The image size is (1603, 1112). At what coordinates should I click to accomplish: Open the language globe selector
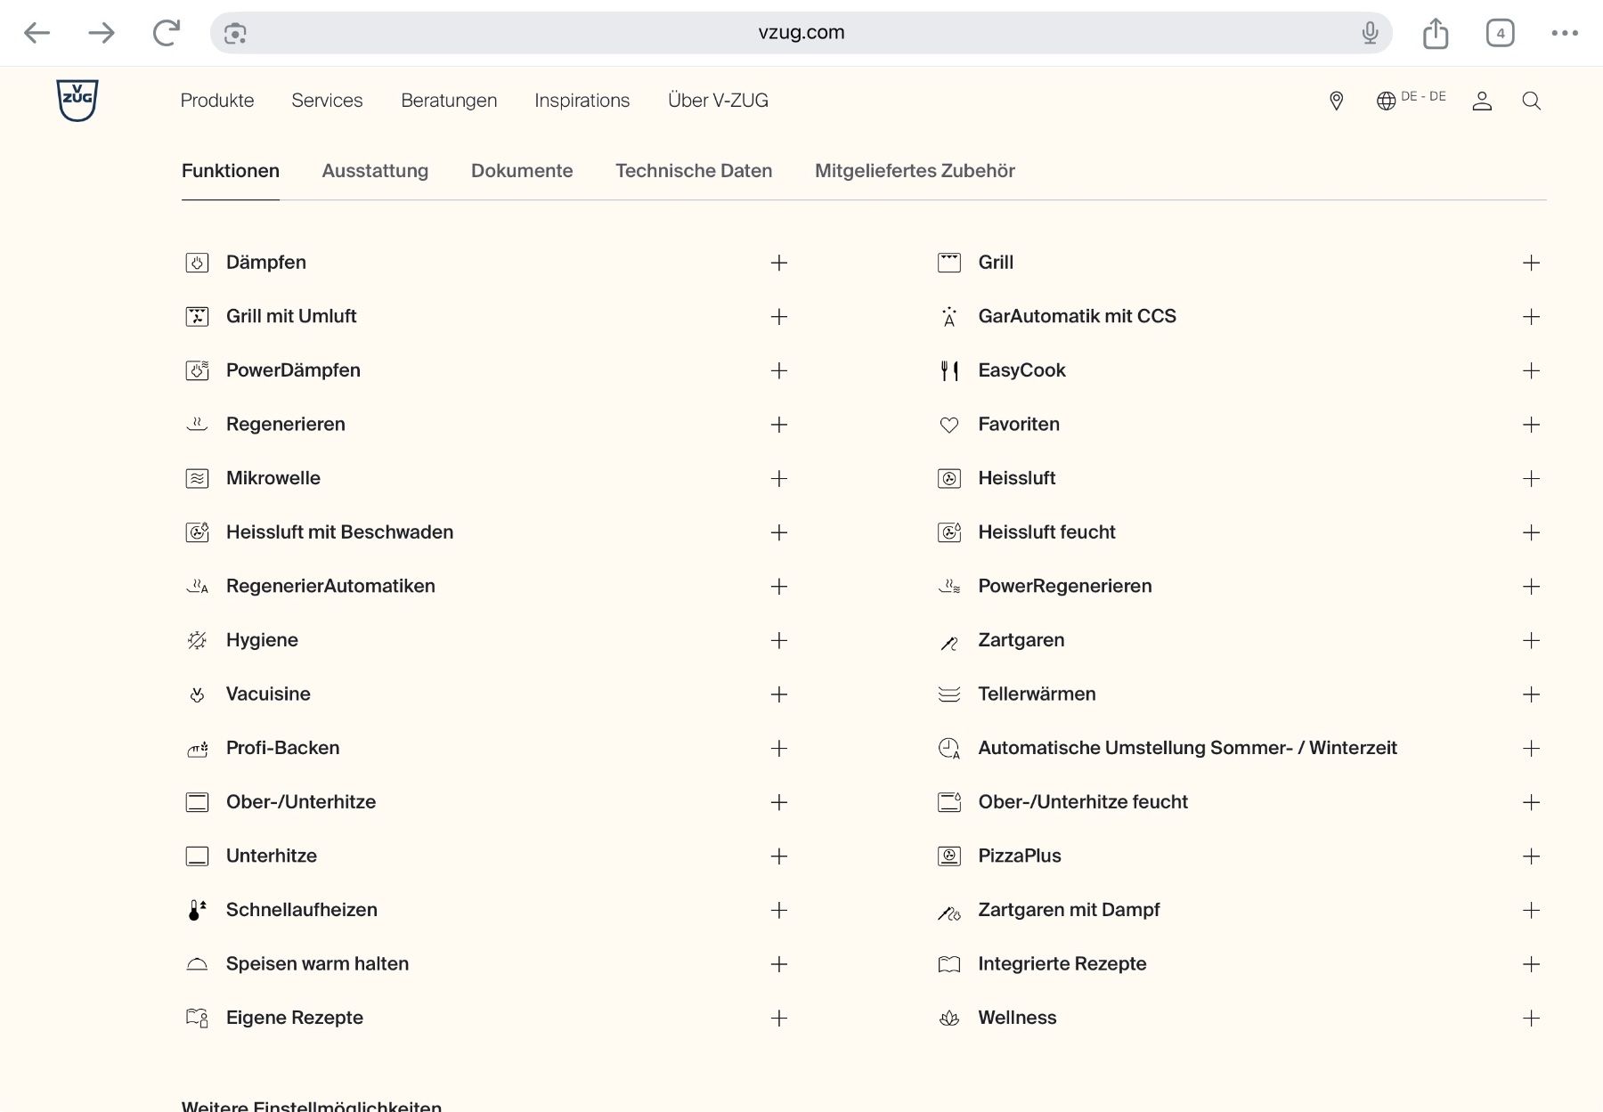click(1386, 101)
